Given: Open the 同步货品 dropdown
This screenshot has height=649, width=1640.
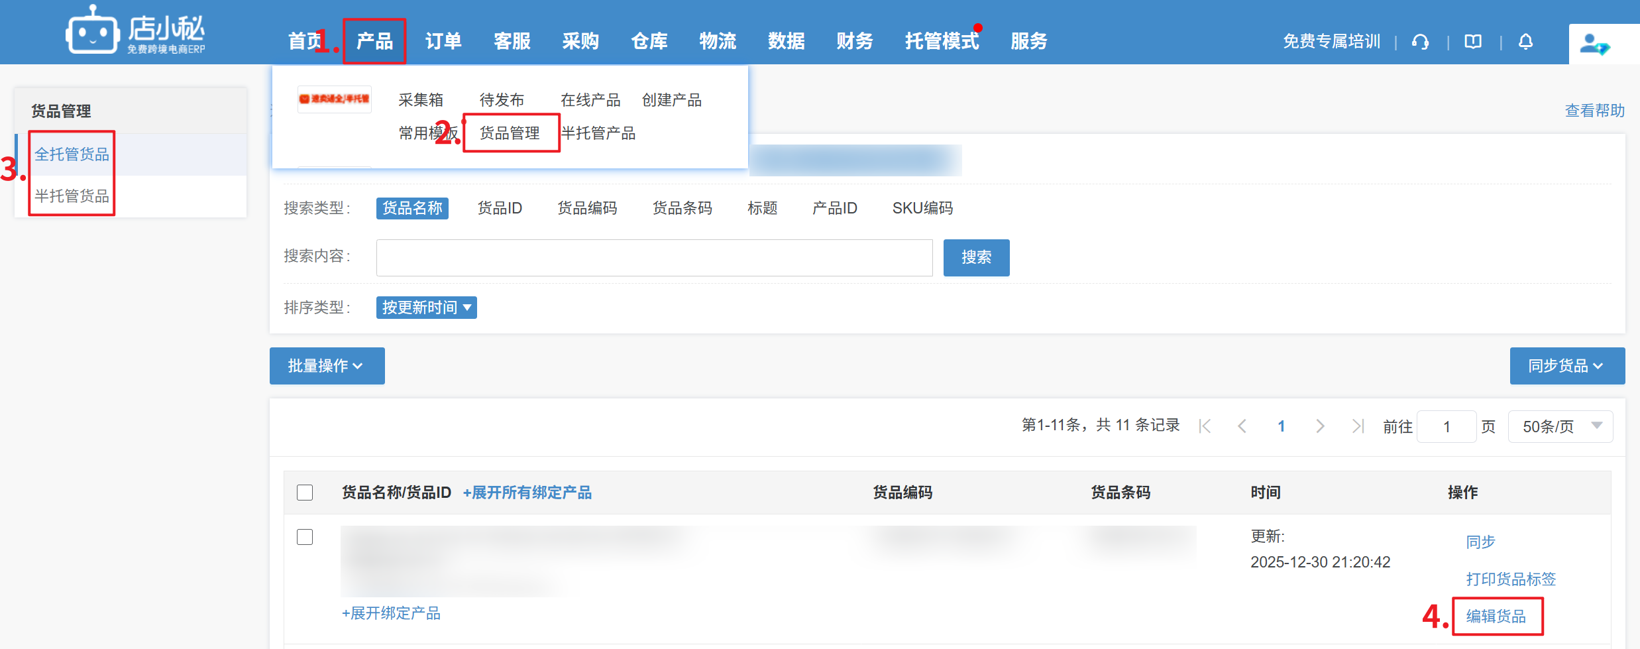Looking at the screenshot, I should 1566,366.
